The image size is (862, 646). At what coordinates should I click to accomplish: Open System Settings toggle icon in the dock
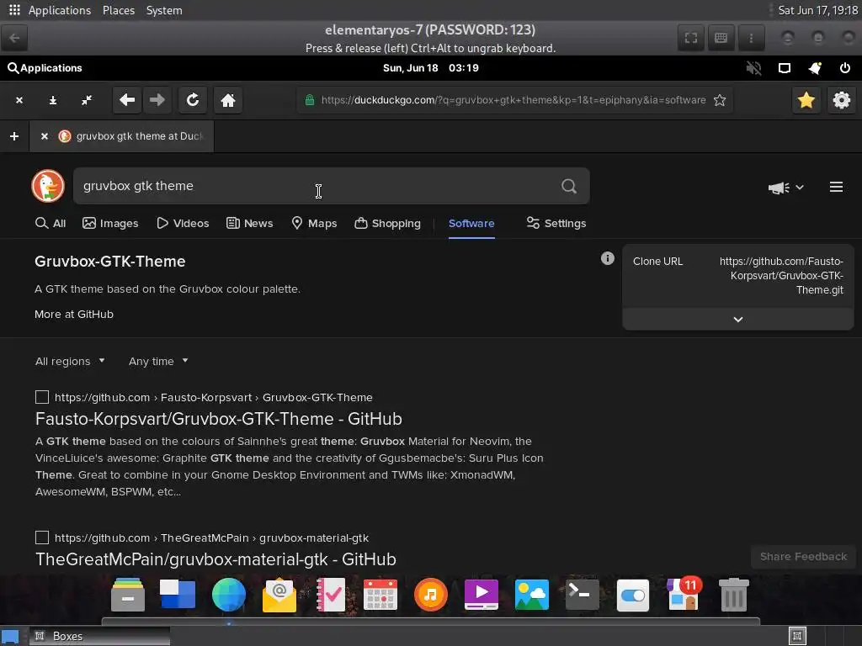633,595
